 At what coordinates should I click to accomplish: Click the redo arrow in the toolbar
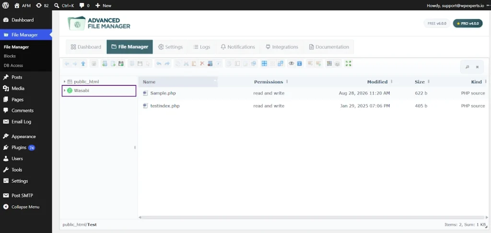(167, 64)
